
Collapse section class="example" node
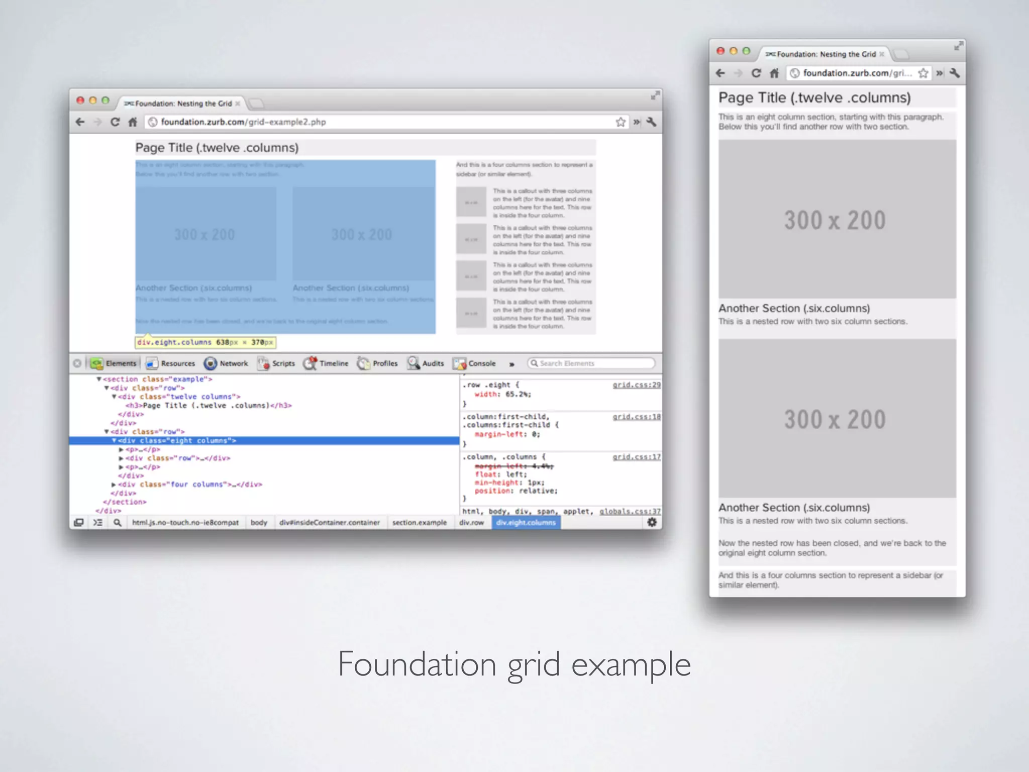point(99,379)
